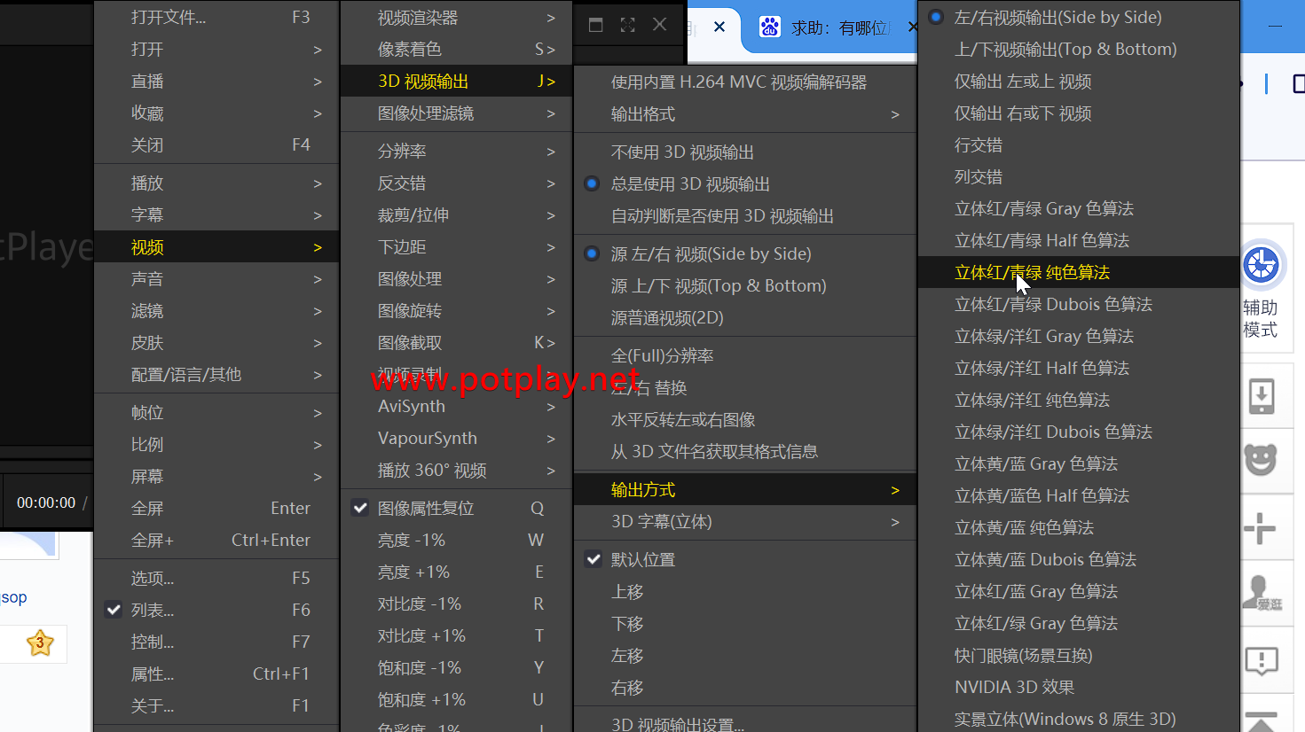Click the user avatar icon in the sidebar

point(1261,593)
